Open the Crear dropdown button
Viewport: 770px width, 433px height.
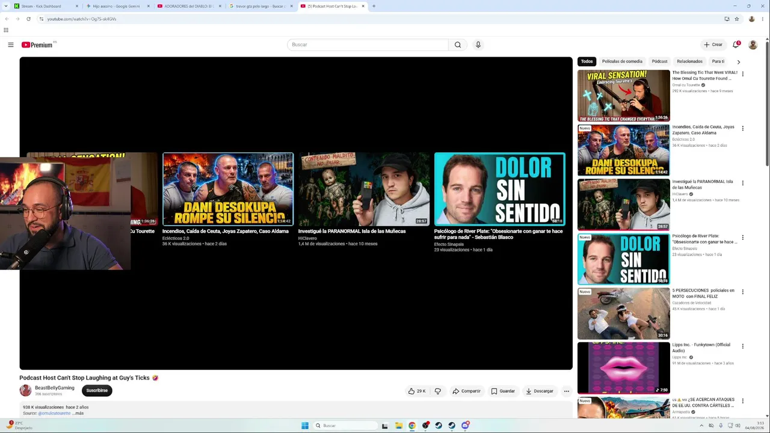click(713, 45)
